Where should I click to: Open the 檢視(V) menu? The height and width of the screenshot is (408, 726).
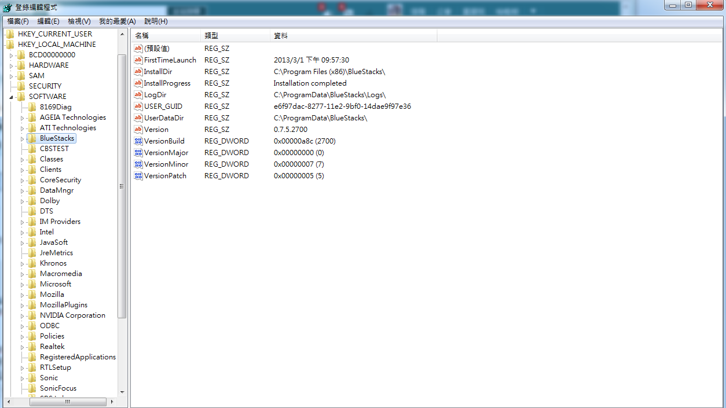(79, 21)
